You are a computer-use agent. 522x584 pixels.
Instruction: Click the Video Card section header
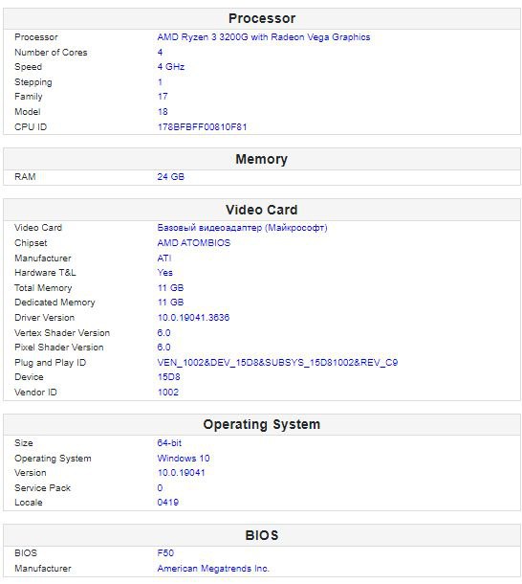tap(262, 210)
